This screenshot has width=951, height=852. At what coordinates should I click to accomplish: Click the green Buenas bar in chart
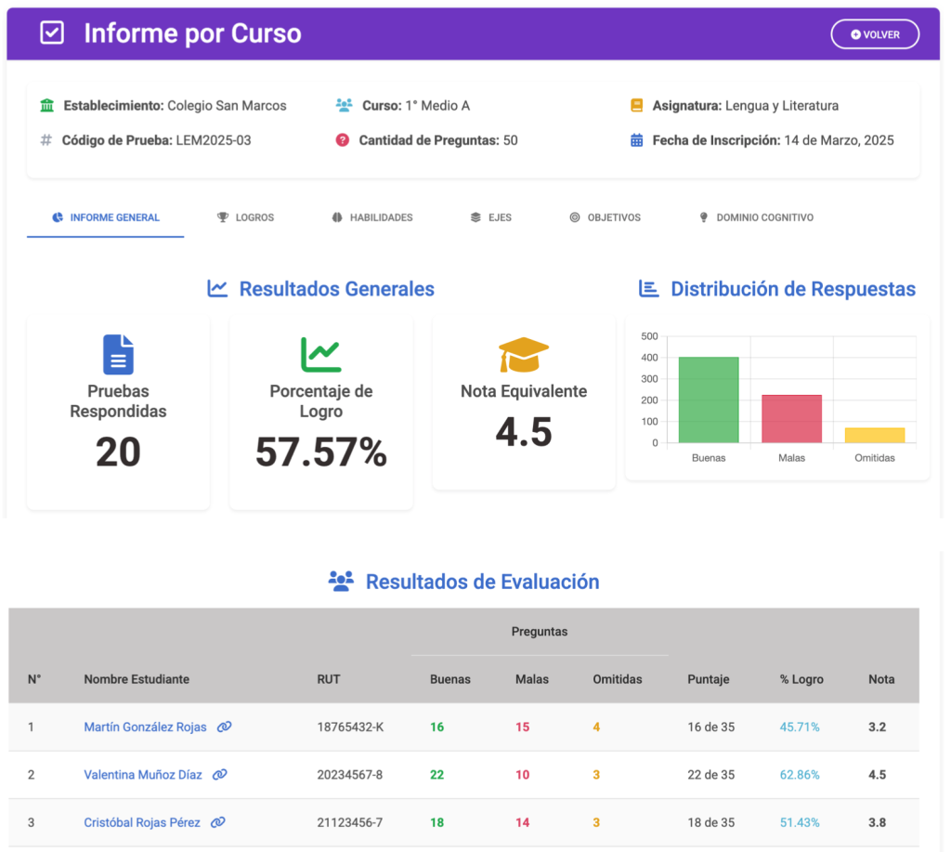pyautogui.click(x=709, y=400)
